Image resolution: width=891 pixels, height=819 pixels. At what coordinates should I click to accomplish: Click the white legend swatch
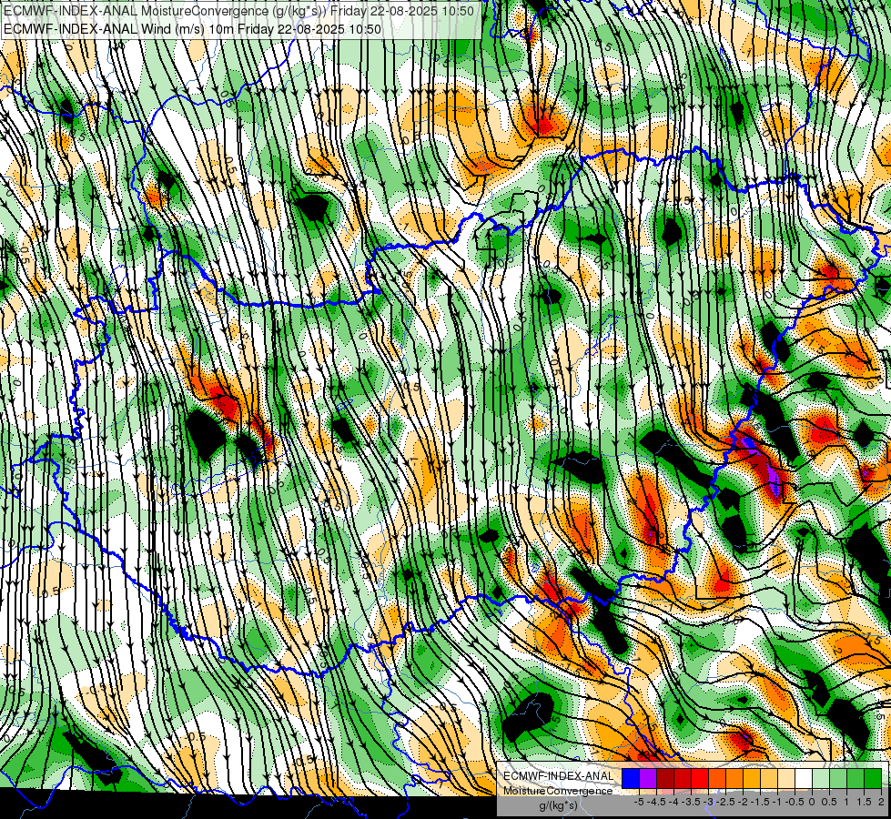click(x=804, y=779)
